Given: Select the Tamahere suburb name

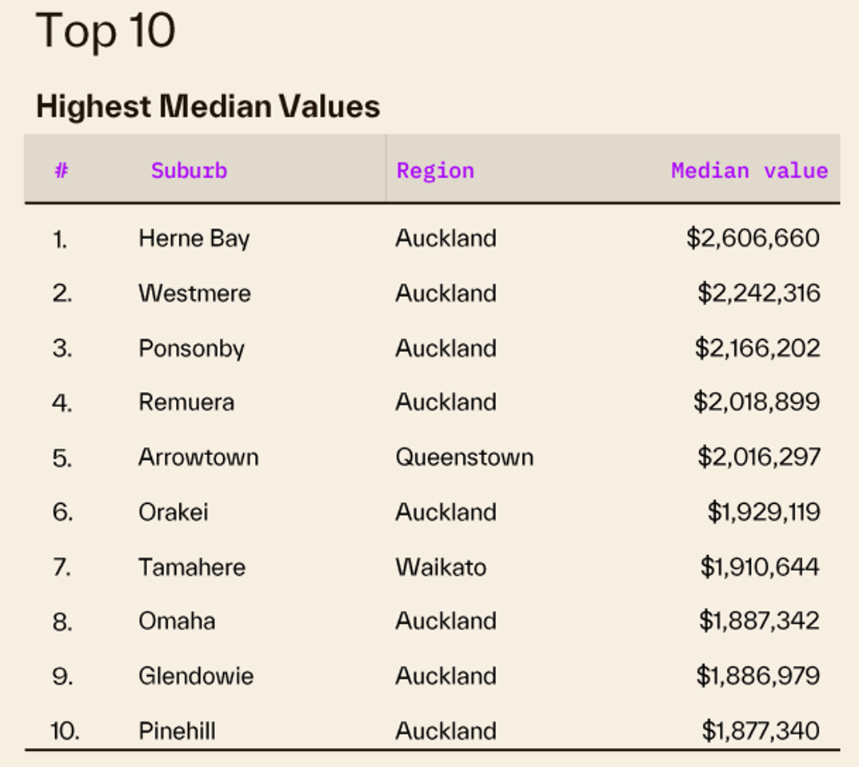Looking at the screenshot, I should coord(192,567).
